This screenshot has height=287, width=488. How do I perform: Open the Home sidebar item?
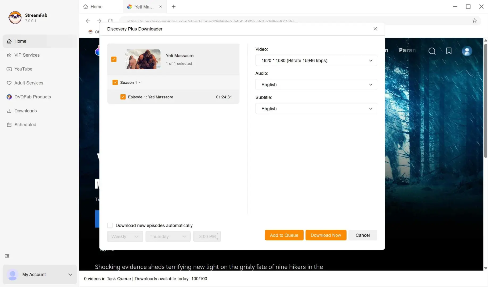point(40,41)
